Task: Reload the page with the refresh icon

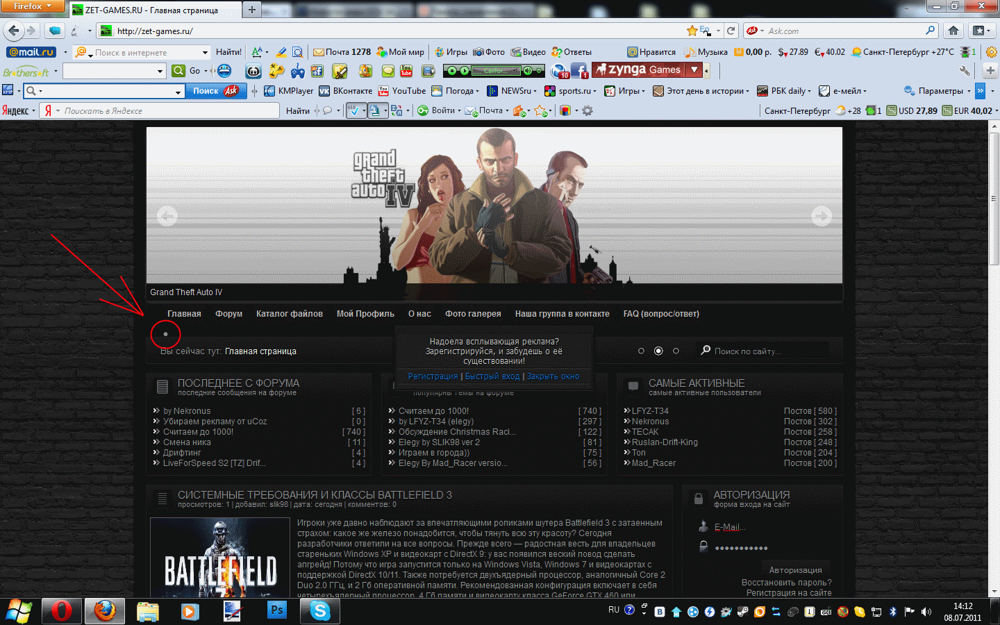Action: click(731, 31)
